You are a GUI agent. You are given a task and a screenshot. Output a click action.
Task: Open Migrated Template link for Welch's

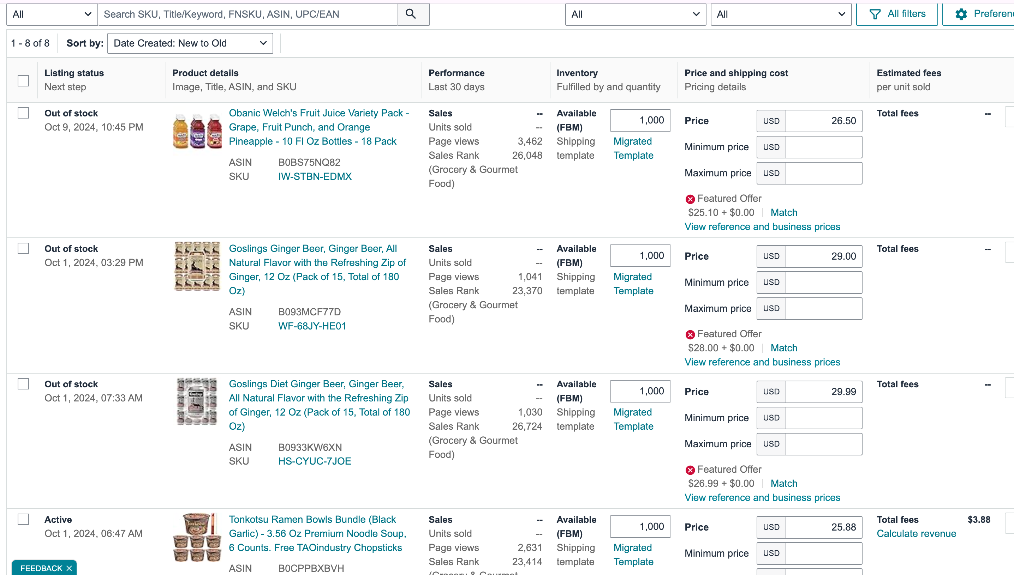pyautogui.click(x=633, y=149)
